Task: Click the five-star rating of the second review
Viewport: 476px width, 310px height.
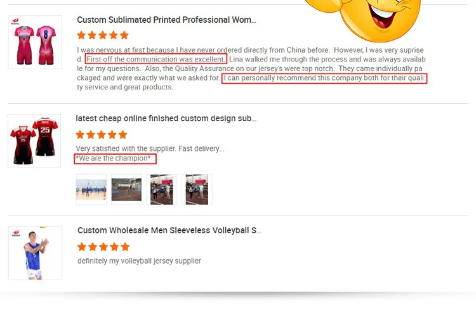Action: click(x=102, y=134)
